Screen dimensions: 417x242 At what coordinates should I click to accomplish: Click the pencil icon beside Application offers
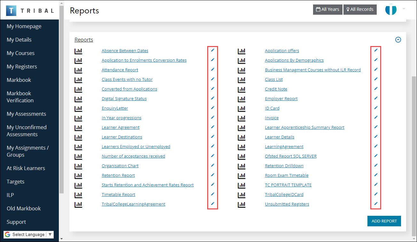click(376, 50)
